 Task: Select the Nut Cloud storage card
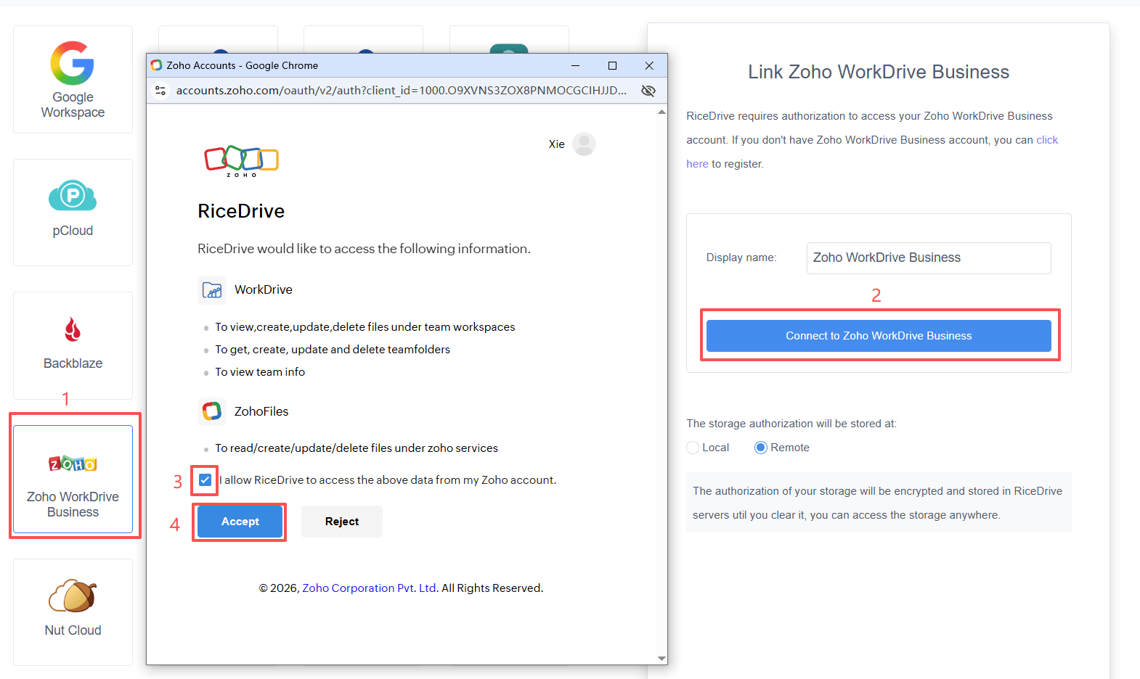coord(73,612)
